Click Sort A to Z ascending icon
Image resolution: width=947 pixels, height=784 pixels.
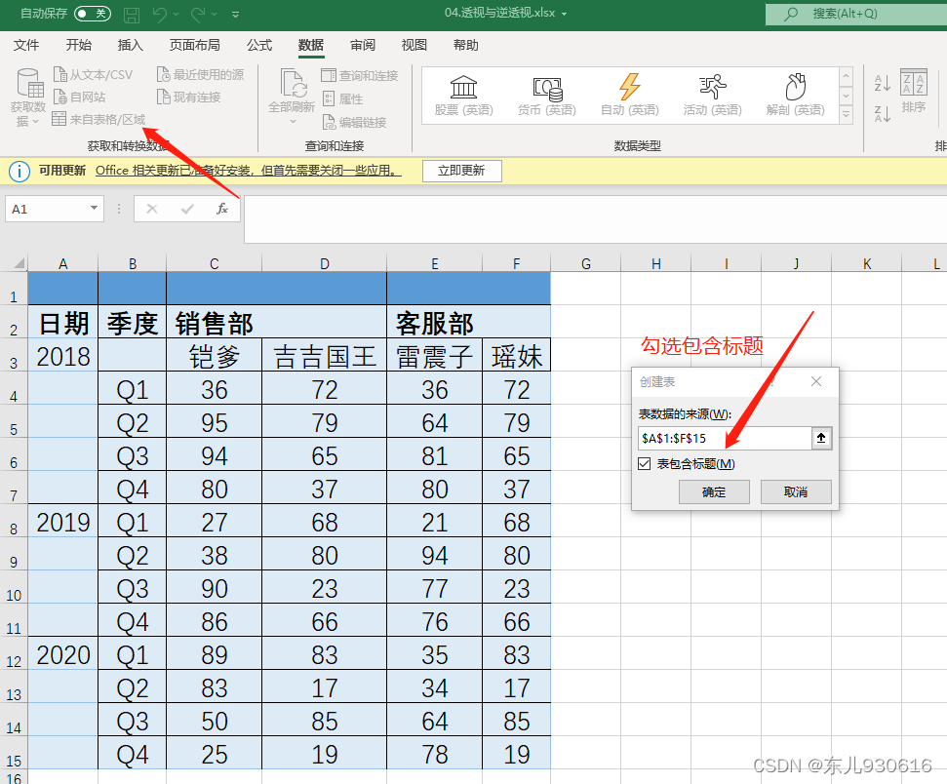click(x=883, y=83)
